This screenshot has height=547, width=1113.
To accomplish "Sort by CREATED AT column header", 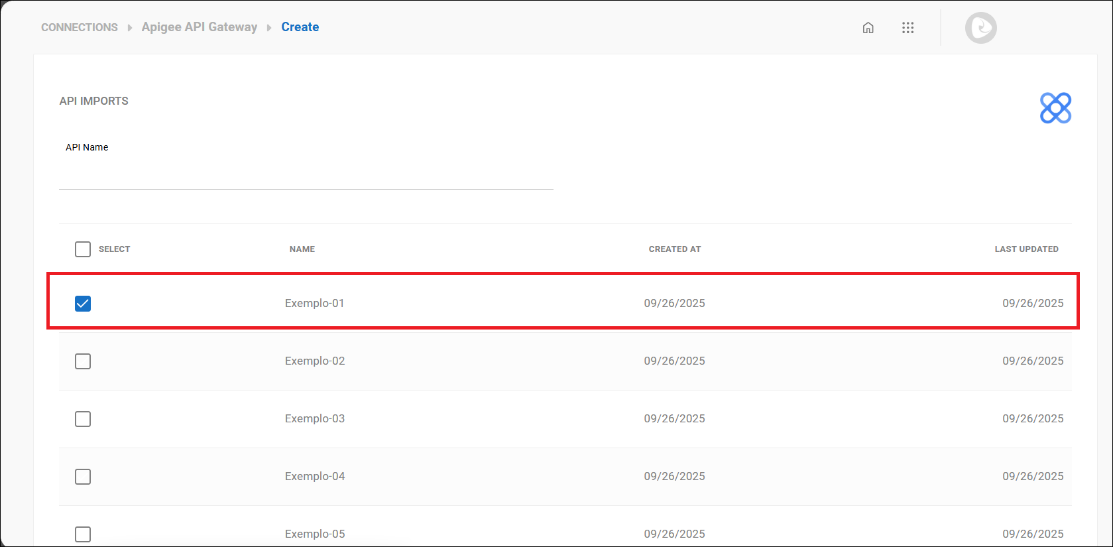I will tap(674, 249).
